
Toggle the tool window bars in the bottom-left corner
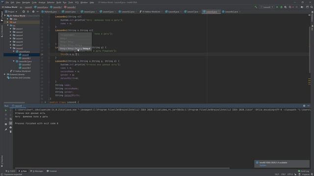click(x=2, y=175)
